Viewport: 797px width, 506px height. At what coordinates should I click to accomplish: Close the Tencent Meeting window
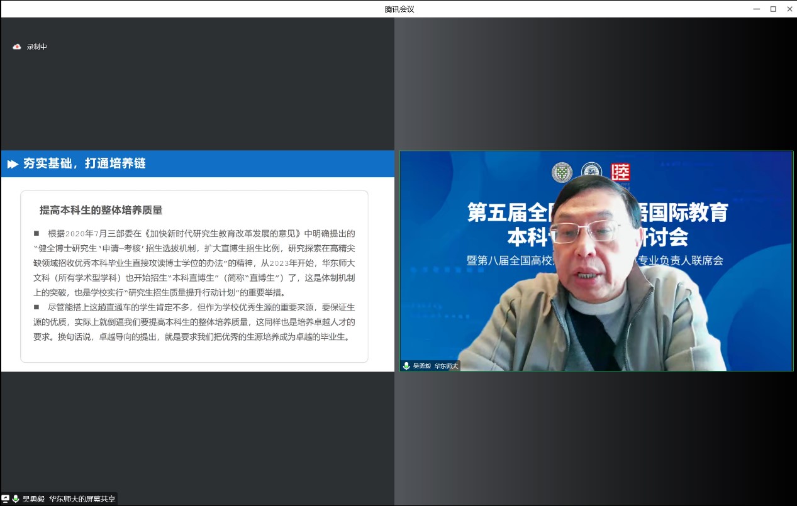pos(789,9)
